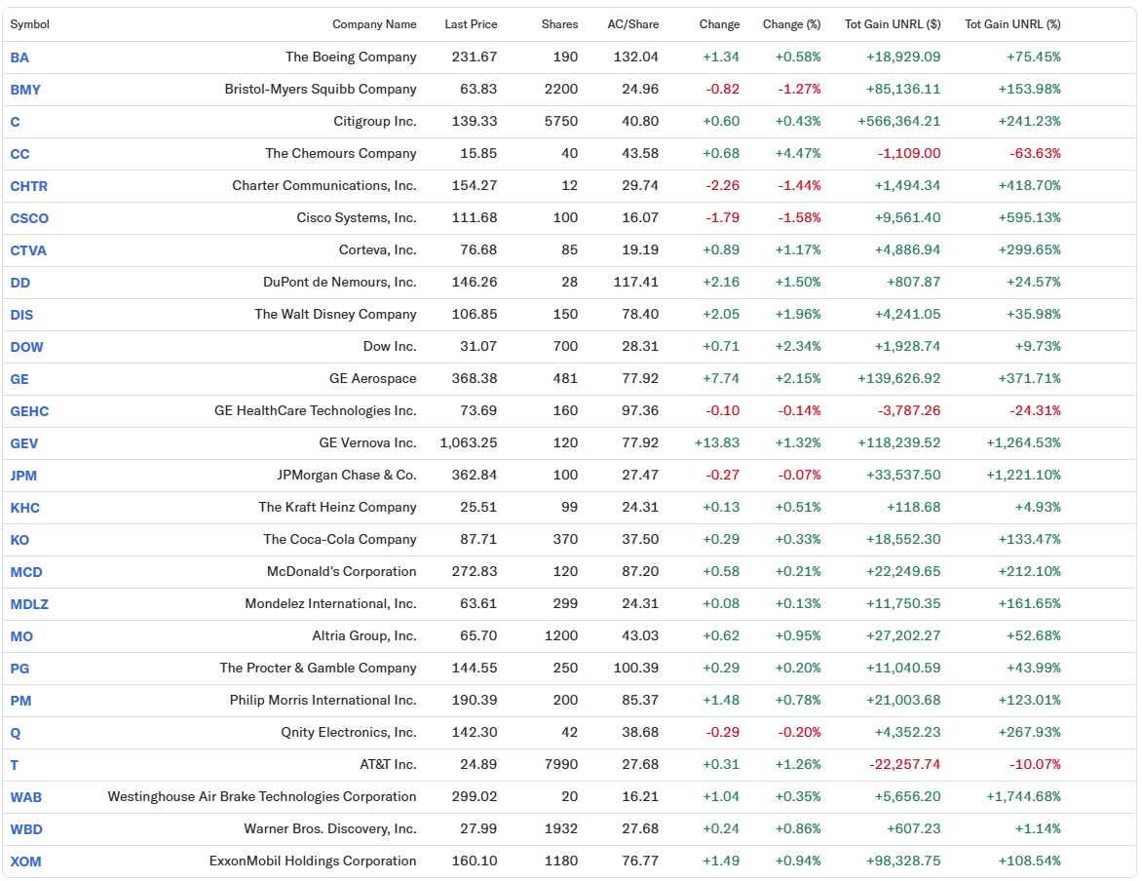Open the CTVA ticker symbol link
This screenshot has height=881, width=1142.
[x=28, y=249]
